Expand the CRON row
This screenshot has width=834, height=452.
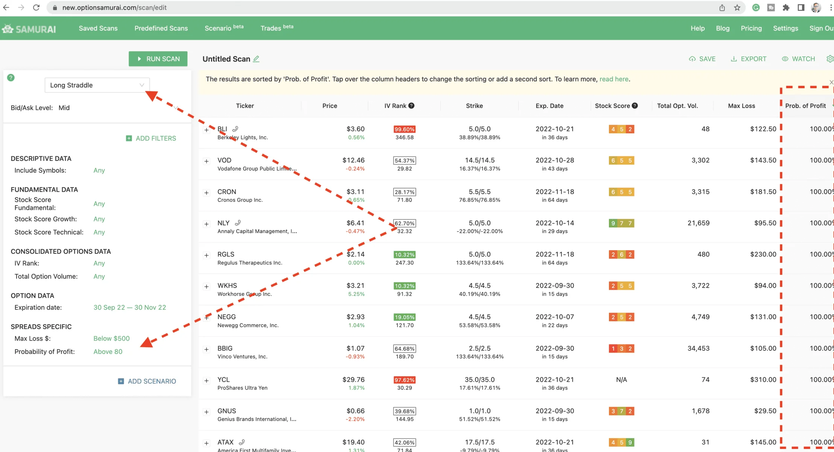pos(206,192)
